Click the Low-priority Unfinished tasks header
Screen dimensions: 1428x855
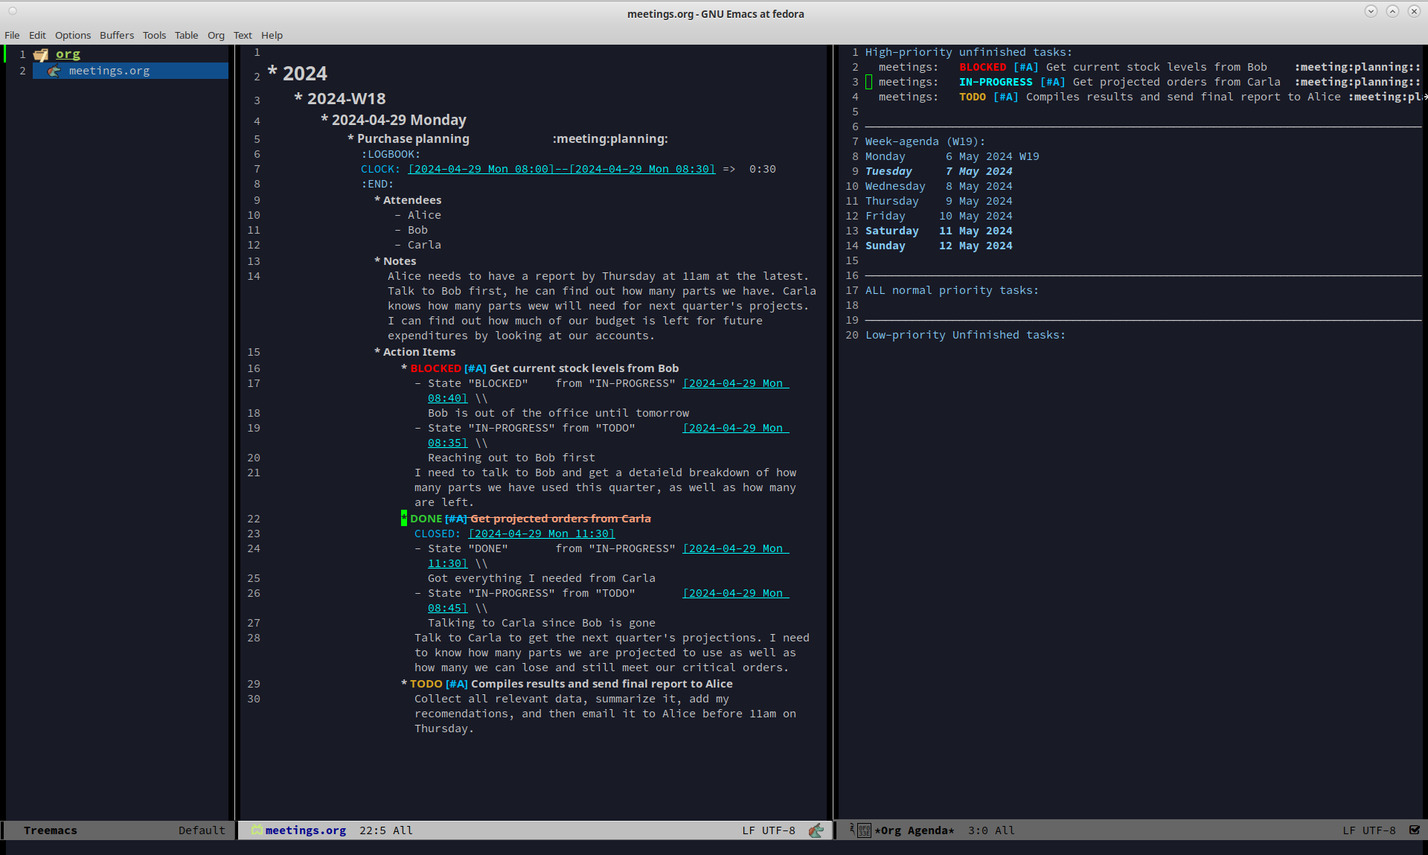tap(965, 335)
